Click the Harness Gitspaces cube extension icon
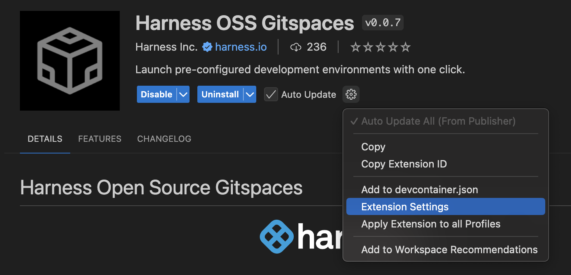The width and height of the screenshot is (571, 275). (70, 61)
